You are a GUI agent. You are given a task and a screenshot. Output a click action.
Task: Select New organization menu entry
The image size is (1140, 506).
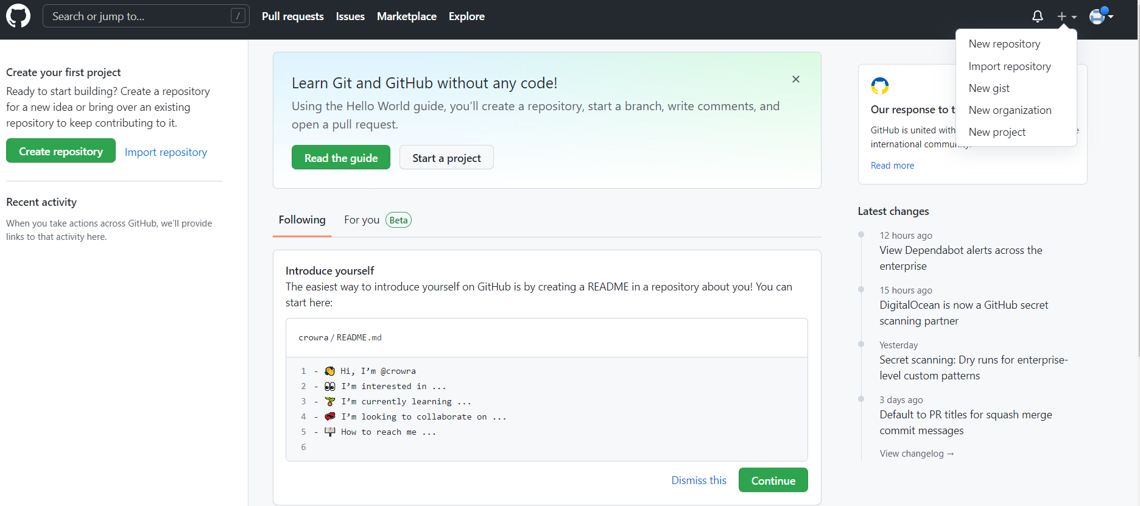pos(1010,110)
